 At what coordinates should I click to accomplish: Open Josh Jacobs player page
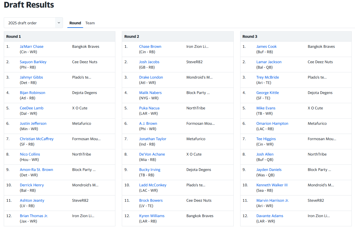(149, 62)
